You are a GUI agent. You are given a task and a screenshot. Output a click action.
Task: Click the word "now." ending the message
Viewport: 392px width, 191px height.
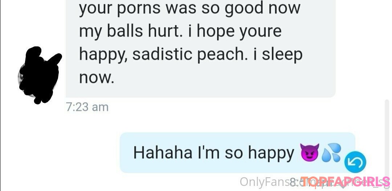97,78
